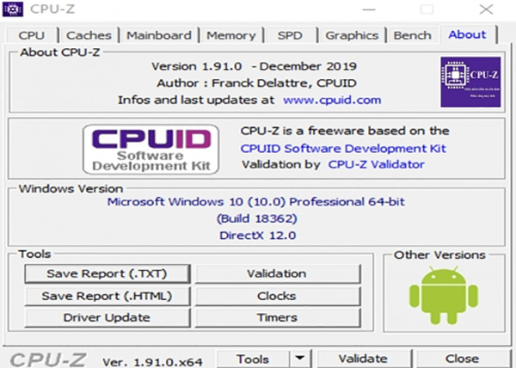516x368 pixels.
Task: Click the green Android robot icon
Action: pos(444,295)
